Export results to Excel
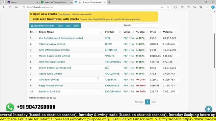Viewport: 216px width, 121px height. [x=76, y=26]
